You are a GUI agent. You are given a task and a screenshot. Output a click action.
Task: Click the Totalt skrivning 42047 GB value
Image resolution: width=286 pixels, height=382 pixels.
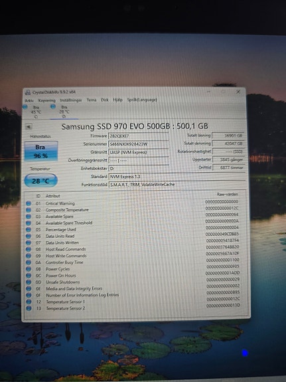coord(228,143)
